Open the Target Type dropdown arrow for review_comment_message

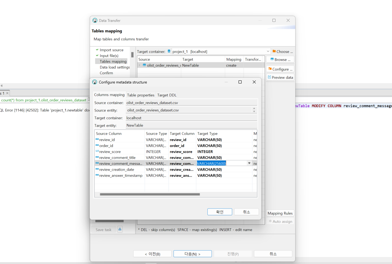pos(250,163)
